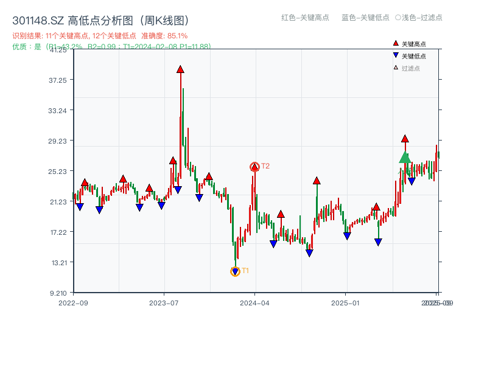Click the circled T2 high-point marker

254,165
